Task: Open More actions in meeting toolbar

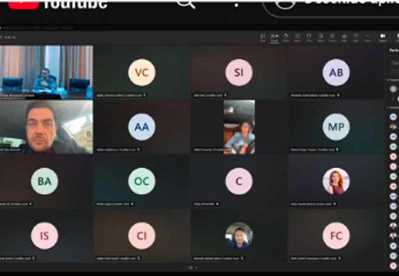Action: [367, 37]
